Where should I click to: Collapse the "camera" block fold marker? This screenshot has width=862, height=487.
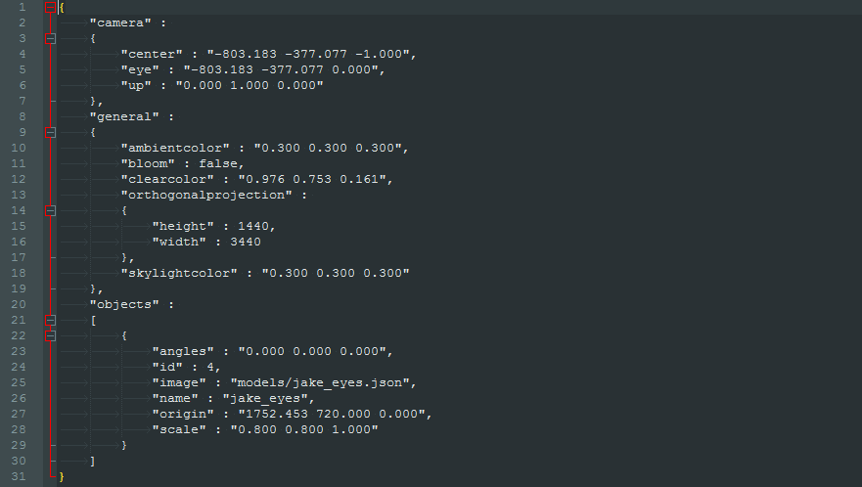[51, 39]
